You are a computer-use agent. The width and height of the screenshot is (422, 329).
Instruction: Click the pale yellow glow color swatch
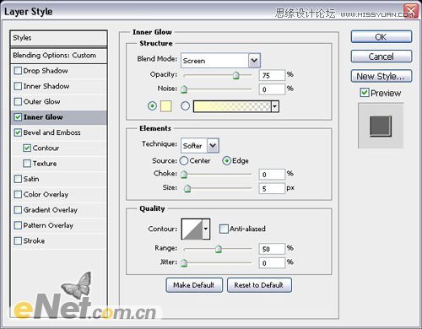coord(166,106)
